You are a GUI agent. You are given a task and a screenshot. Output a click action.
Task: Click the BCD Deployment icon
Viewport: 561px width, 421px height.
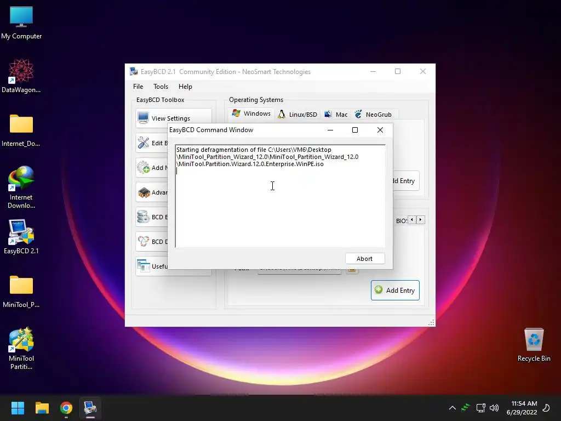(144, 241)
